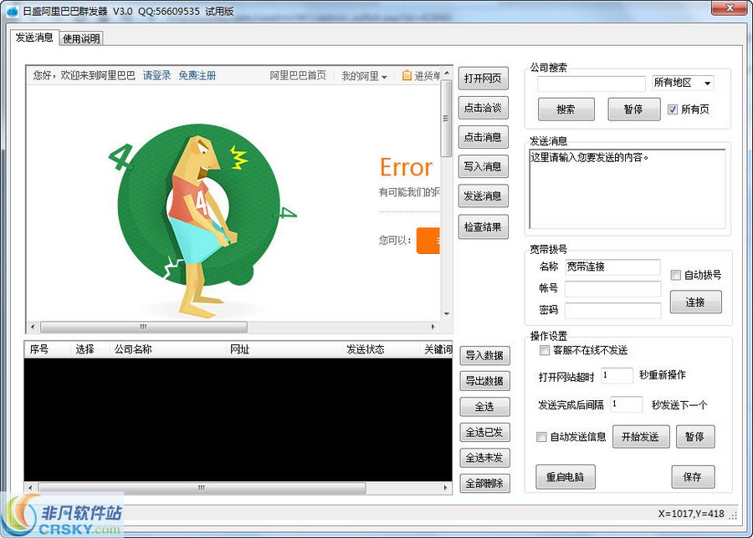Viewport: 753px width, 538px height.
Task: Click the 进货单 clipboard icon
Action: (407, 75)
